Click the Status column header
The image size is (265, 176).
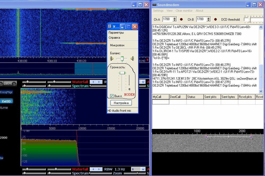pos(195,97)
